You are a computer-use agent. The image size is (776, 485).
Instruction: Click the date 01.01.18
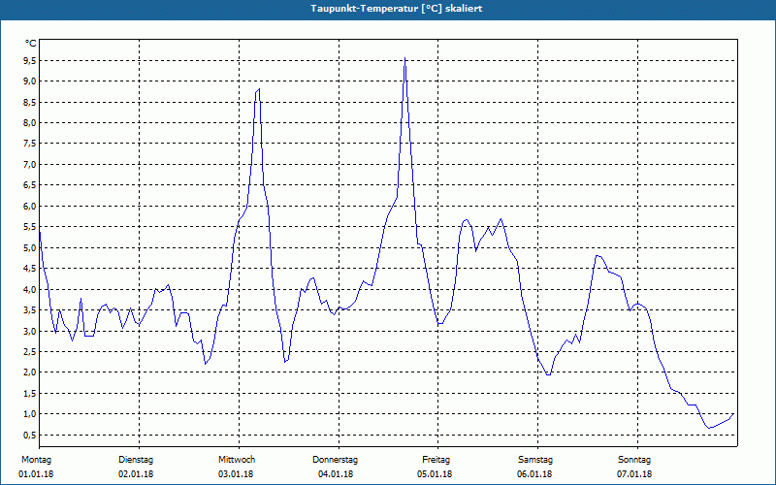pos(36,474)
